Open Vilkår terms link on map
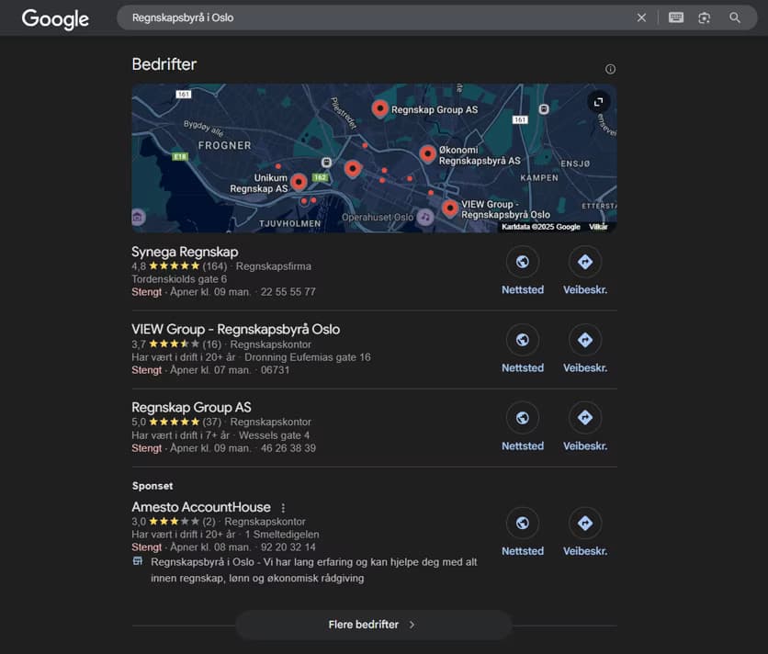The height and width of the screenshot is (654, 768). pos(598,227)
